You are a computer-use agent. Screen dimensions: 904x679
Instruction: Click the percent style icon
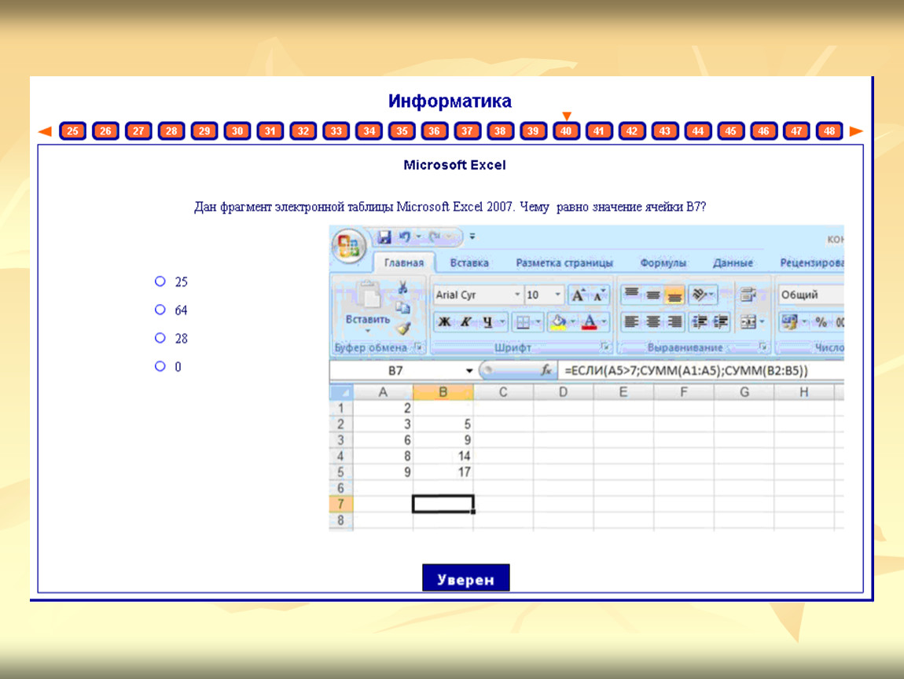tap(821, 321)
